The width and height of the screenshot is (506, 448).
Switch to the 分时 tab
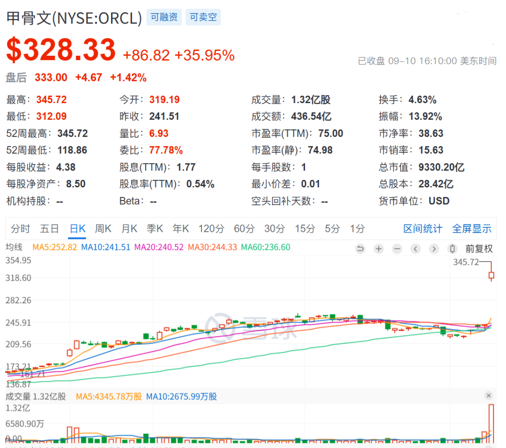[x=20, y=229]
